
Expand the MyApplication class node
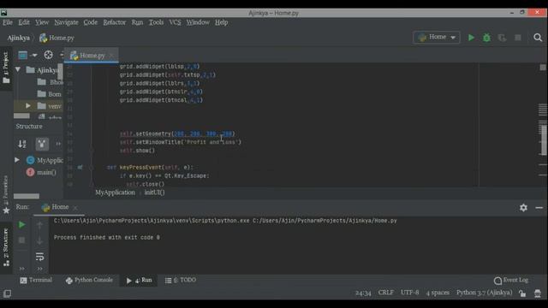17,160
